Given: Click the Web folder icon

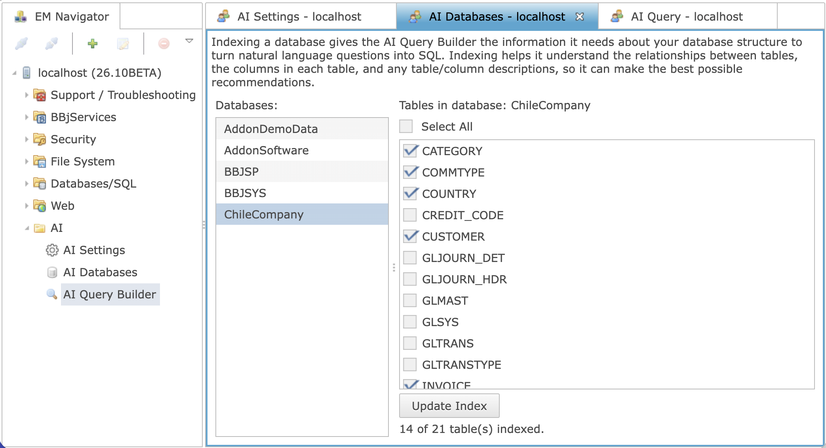Looking at the screenshot, I should tap(40, 206).
